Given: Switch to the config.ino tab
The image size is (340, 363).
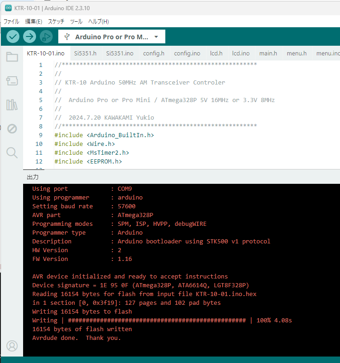Looking at the screenshot, I should tap(187, 54).
